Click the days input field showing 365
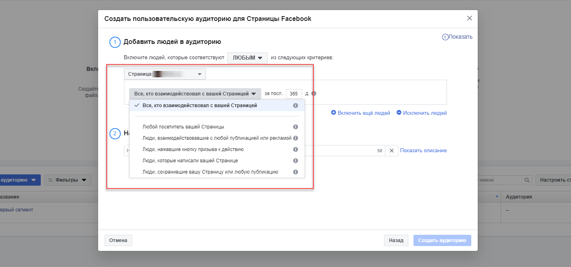This screenshot has height=267, width=571. pos(294,94)
